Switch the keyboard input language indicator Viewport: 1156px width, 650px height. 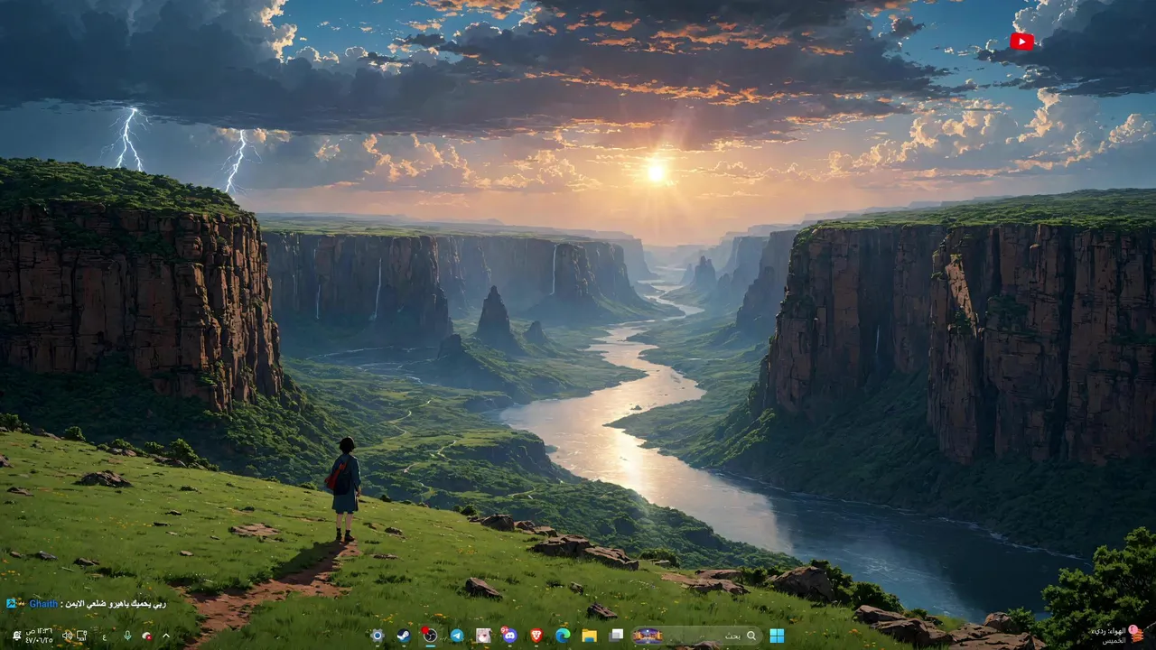click(104, 636)
